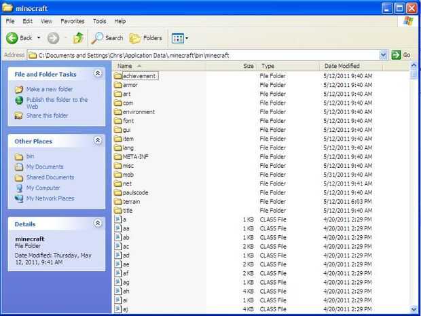421x316 pixels.
Task: Select the paulscode folder icon
Action: (118, 192)
